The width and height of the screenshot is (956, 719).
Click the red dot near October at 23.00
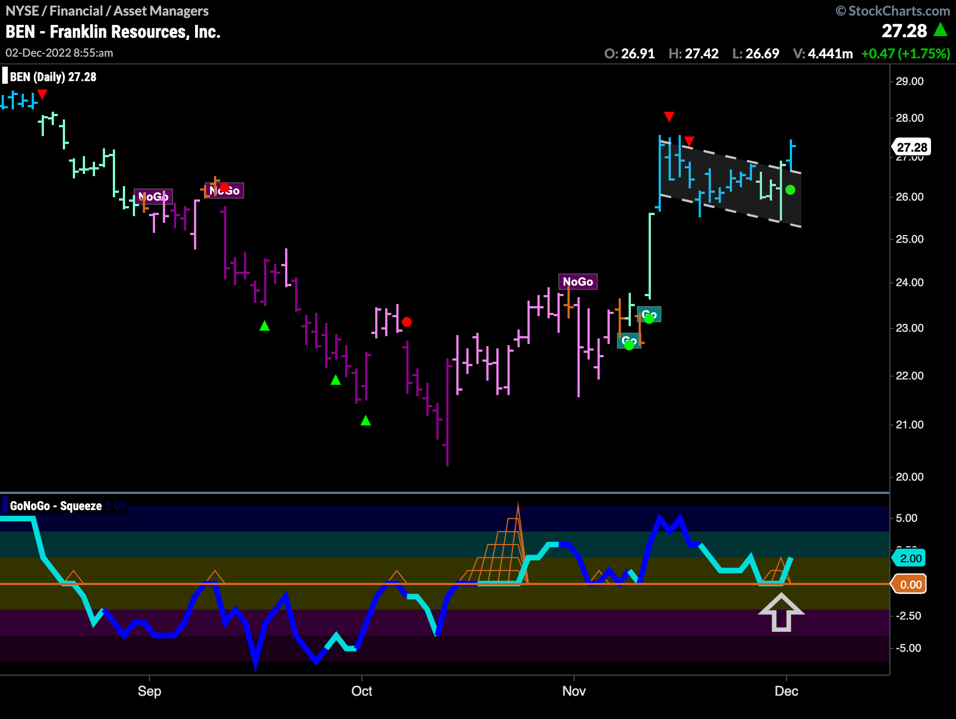(x=407, y=322)
